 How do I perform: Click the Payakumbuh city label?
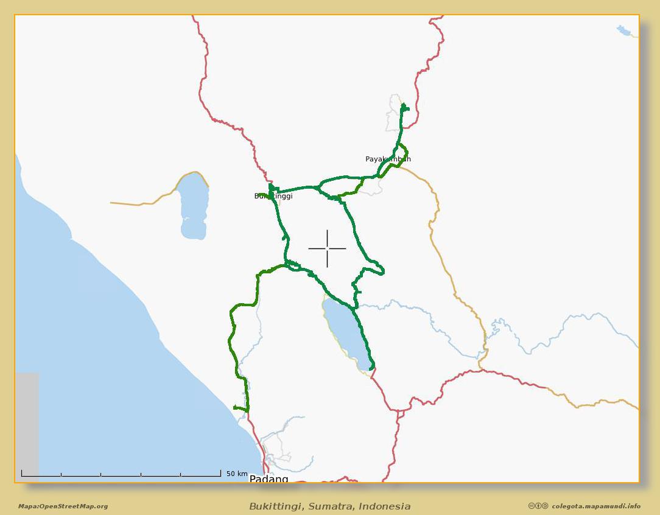click(388, 159)
